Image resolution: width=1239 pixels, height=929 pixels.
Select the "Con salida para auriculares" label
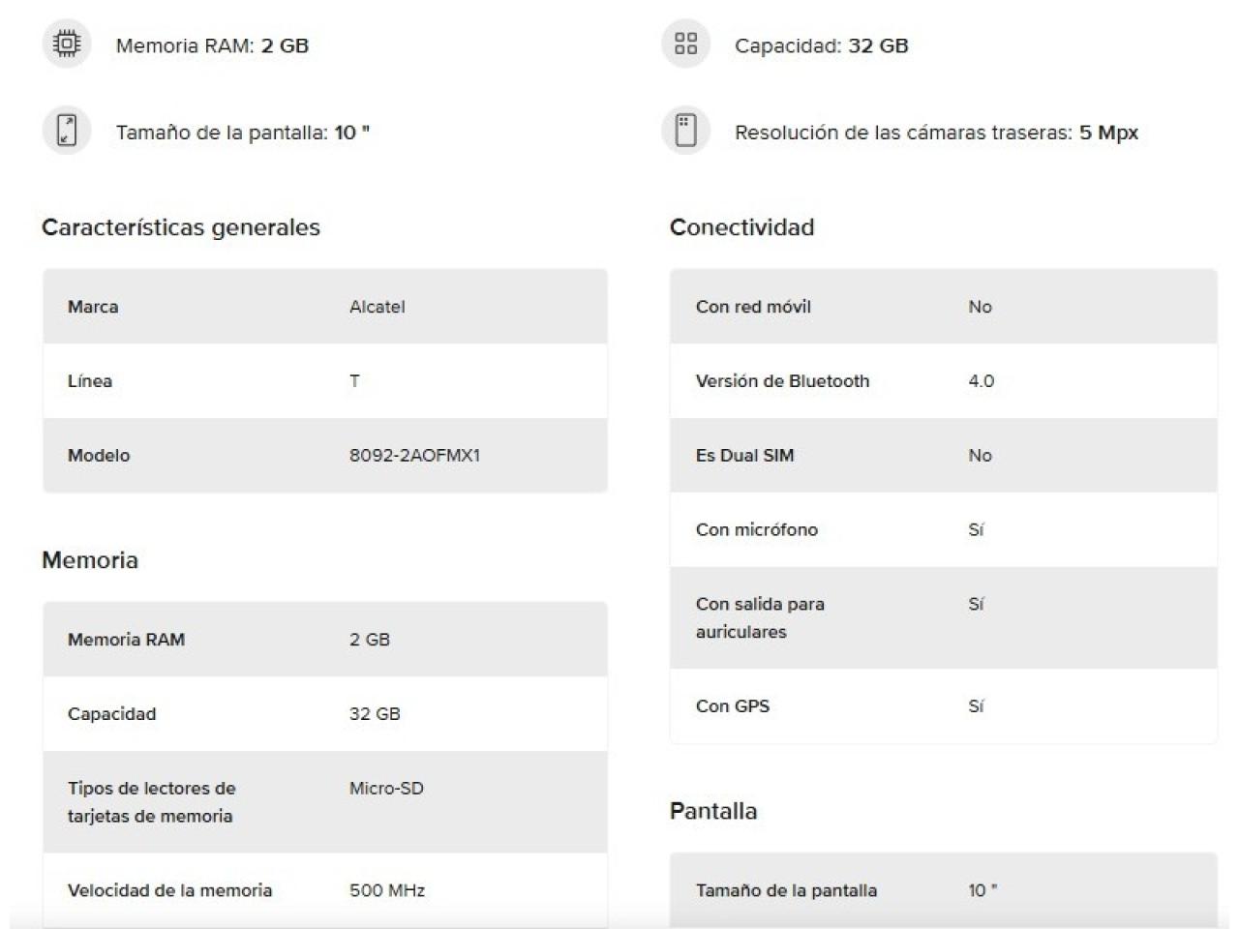(760, 617)
